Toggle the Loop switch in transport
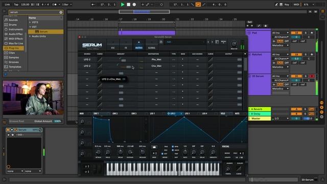This screenshot has height=184, width=327. click(x=198, y=5)
